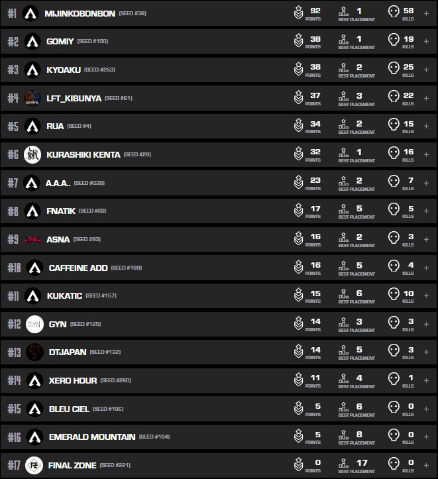Click the kills skull icon for GOMIY
The image size is (438, 479).
tap(393, 41)
